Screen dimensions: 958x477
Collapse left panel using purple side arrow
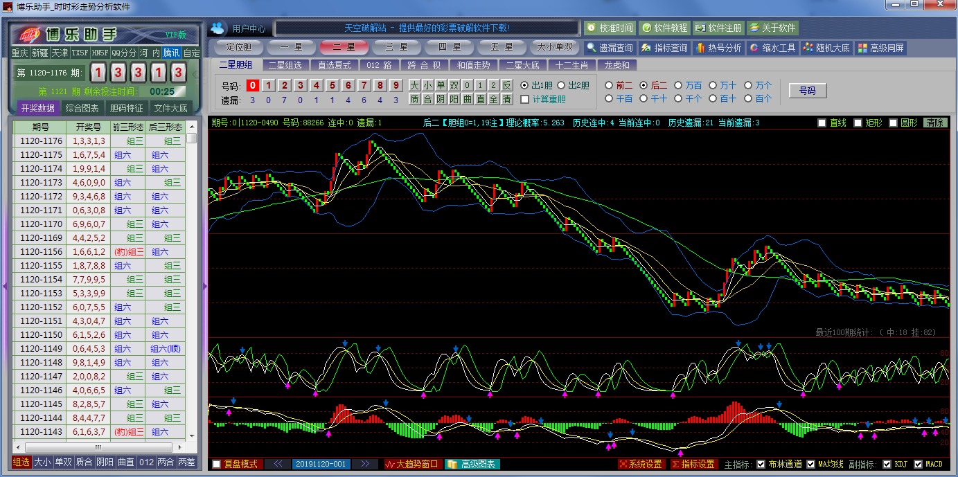pyautogui.click(x=5, y=285)
